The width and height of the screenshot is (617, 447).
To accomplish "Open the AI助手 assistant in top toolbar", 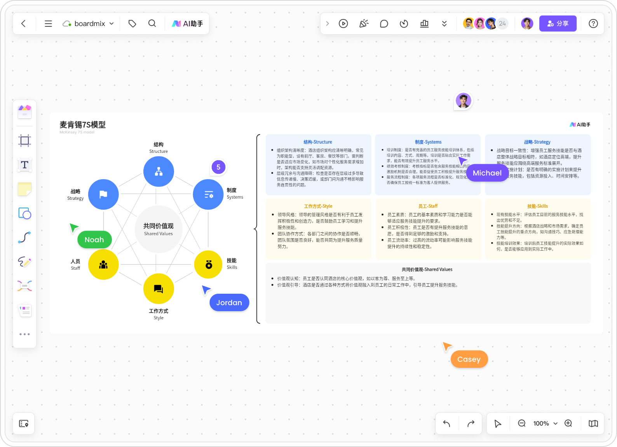I will click(x=187, y=24).
